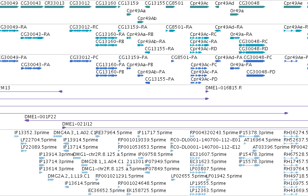Click EST DMG4A.3_1.A02.C1
This screenshot has width=308, height=196.
tap(58, 136)
